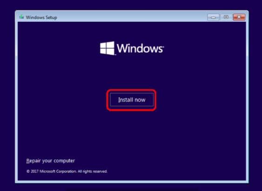Click the empty title bar area
Image resolution: width=262 pixels, height=191 pixels.
coord(132,17)
